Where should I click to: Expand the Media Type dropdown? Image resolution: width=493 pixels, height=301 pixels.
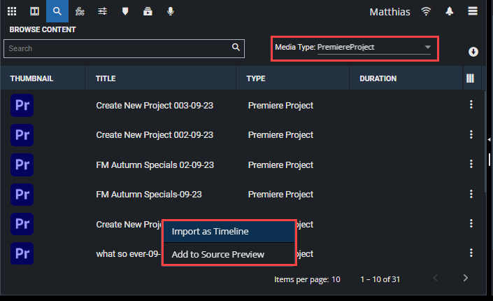coord(427,48)
